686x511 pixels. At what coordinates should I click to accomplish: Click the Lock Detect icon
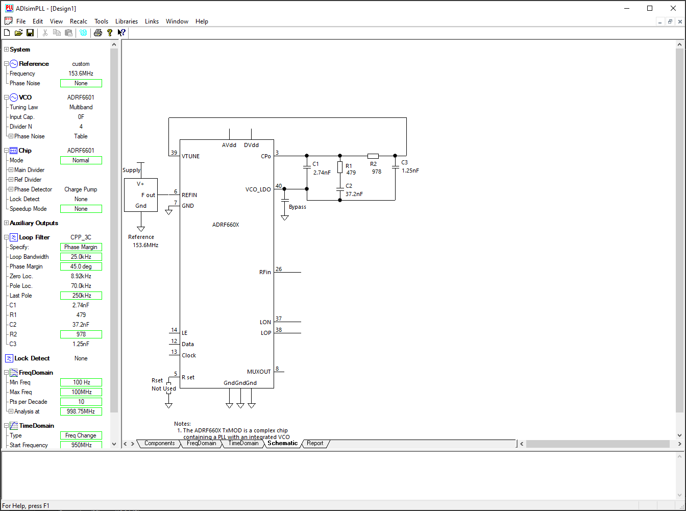tap(9, 358)
